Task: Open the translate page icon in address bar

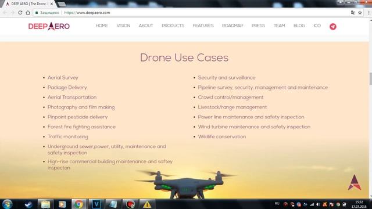Action: coord(353,13)
